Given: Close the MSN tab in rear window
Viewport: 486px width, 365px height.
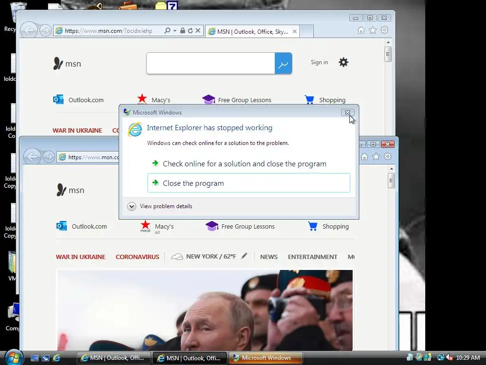Looking at the screenshot, I should pyautogui.click(x=295, y=31).
